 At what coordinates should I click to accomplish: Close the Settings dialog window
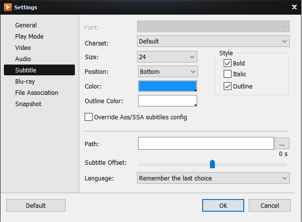pos(294,7)
